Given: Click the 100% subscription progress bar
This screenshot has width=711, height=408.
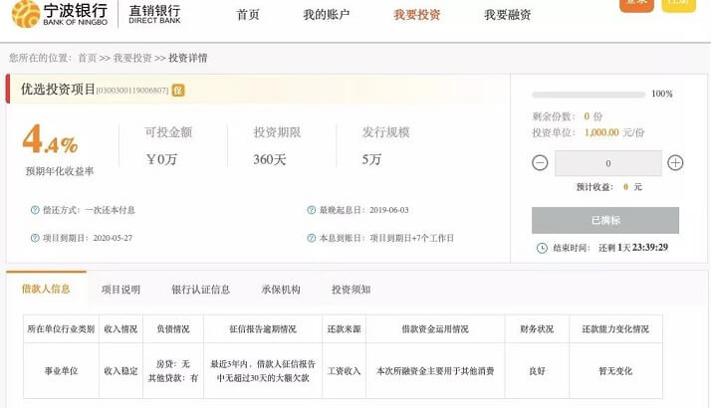Looking at the screenshot, I should pos(588,95).
